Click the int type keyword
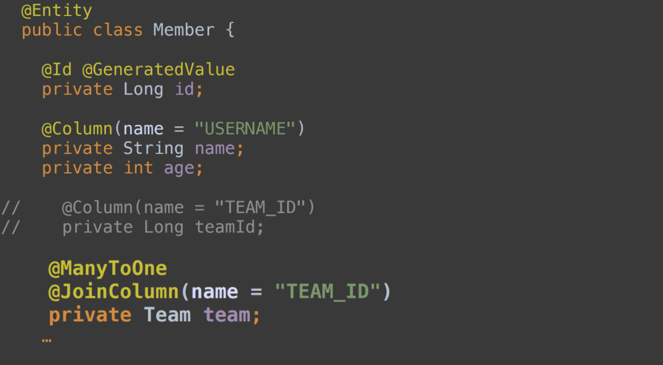This screenshot has width=663, height=365. (x=138, y=168)
